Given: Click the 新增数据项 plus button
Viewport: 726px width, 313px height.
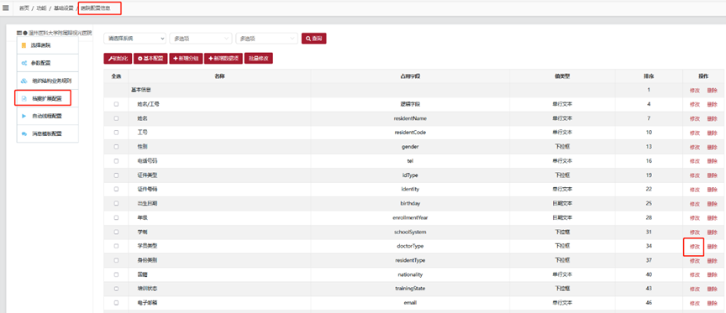Looking at the screenshot, I should (x=224, y=58).
